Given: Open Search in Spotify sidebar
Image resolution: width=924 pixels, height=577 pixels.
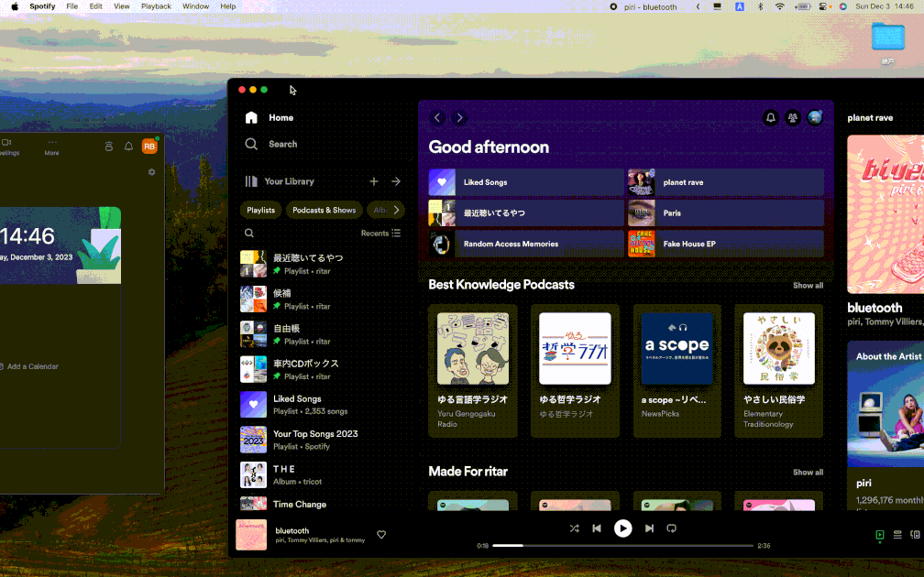Looking at the screenshot, I should 271,145.
